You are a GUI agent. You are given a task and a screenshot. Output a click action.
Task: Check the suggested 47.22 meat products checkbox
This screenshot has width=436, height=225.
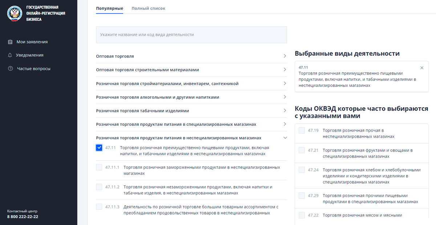(x=302, y=215)
